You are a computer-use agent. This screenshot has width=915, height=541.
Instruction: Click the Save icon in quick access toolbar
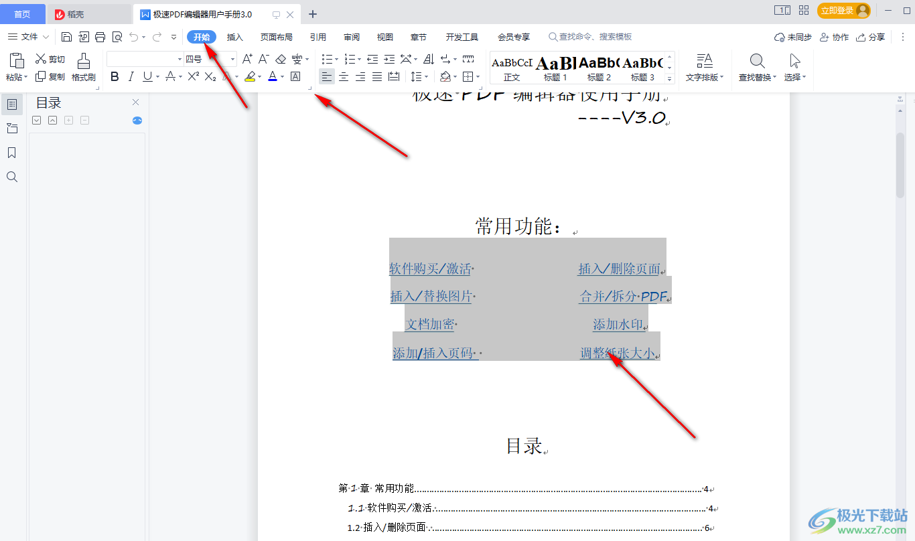(x=66, y=37)
